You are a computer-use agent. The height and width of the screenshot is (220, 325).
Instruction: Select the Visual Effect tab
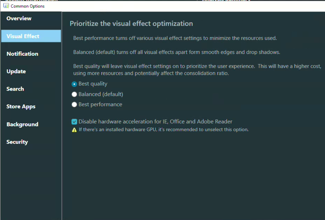point(23,36)
